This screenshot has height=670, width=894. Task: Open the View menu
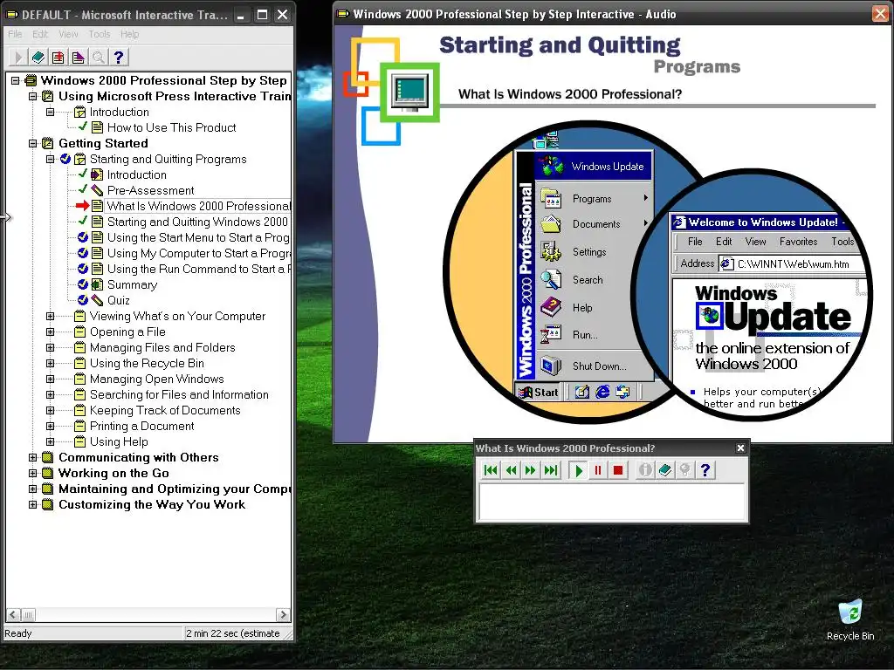(x=68, y=34)
